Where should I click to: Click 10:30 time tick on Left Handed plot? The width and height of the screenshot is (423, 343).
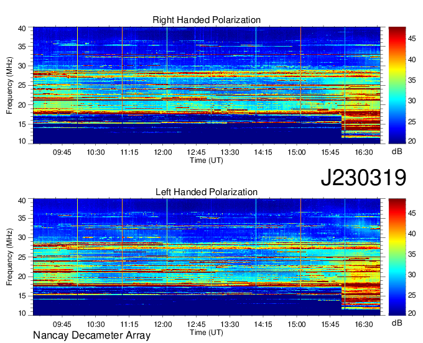pos(96,324)
